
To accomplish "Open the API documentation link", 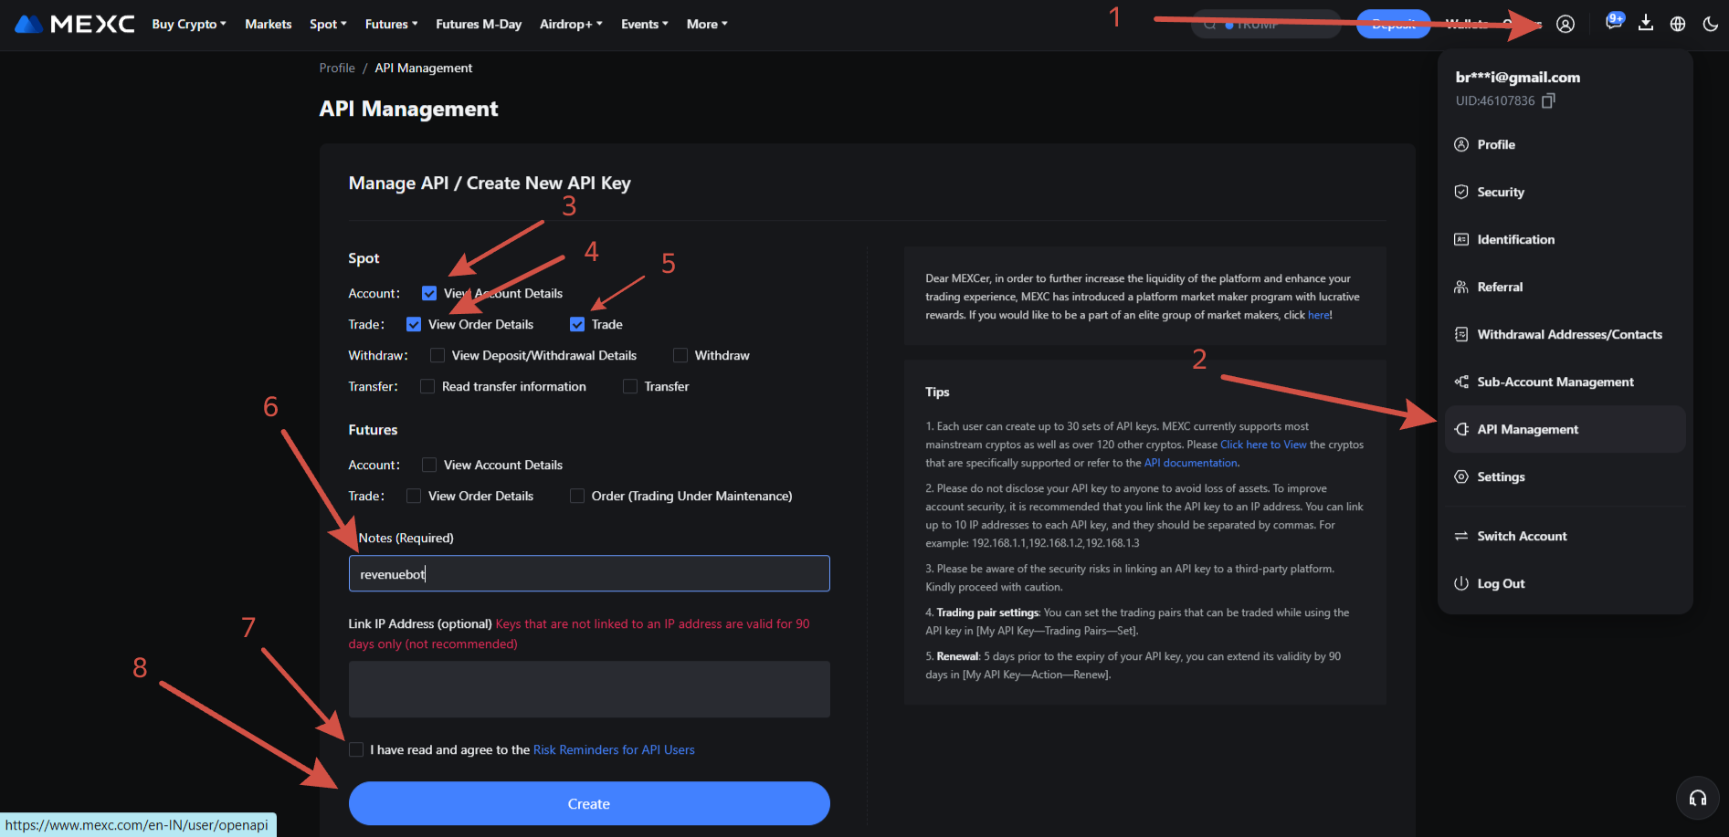I will pos(1191,463).
